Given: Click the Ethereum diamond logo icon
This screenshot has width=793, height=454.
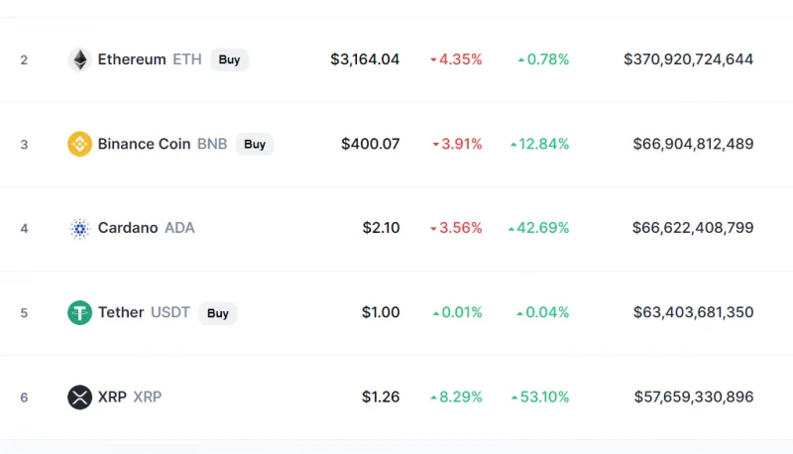Looking at the screenshot, I should (79, 59).
